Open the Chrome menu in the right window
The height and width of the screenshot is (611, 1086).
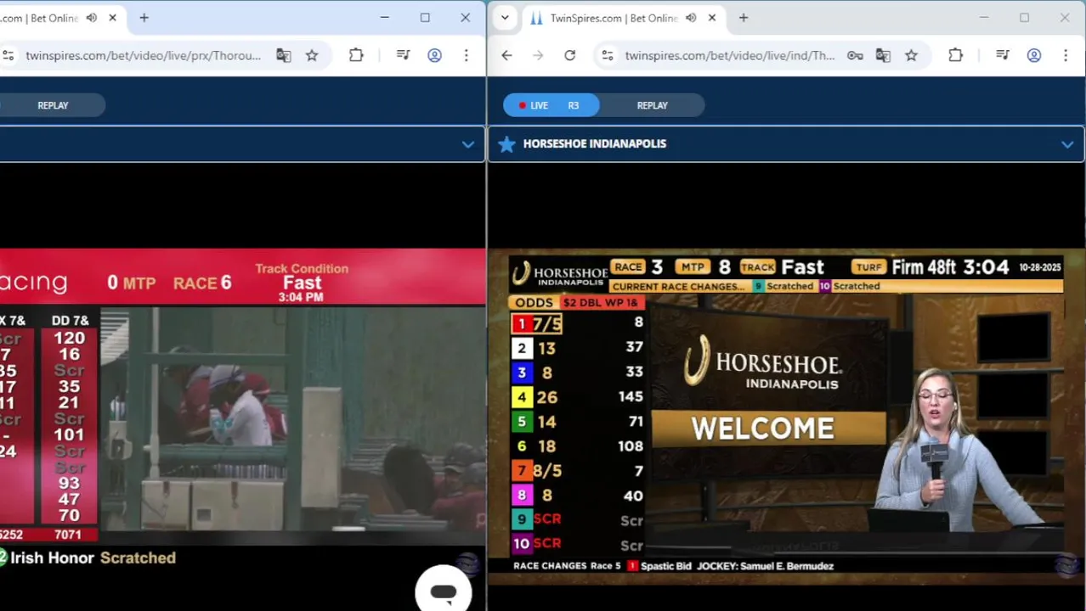pyautogui.click(x=1066, y=55)
